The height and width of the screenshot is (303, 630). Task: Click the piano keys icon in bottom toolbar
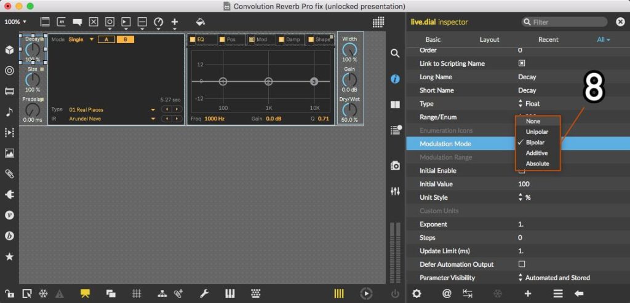(x=230, y=293)
